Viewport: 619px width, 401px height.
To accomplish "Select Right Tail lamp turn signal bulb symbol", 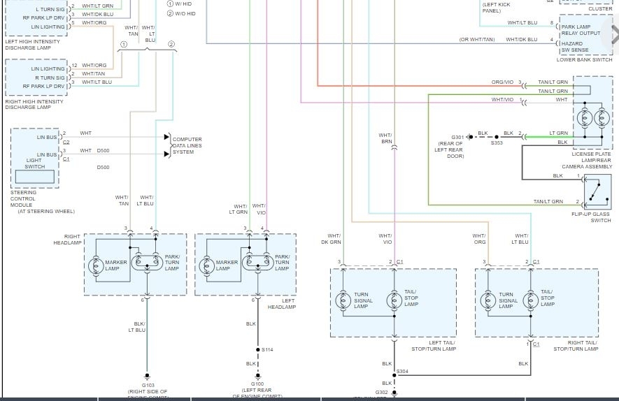I will tap(488, 300).
